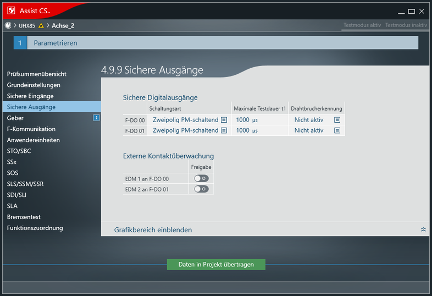
Task: Open list icon for F-DO 00 Schaltungsart
Action: 224,119
